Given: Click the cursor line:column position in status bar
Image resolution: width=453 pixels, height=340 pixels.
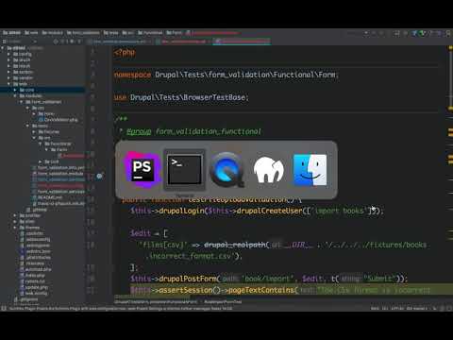Looking at the screenshot, I should (x=375, y=308).
